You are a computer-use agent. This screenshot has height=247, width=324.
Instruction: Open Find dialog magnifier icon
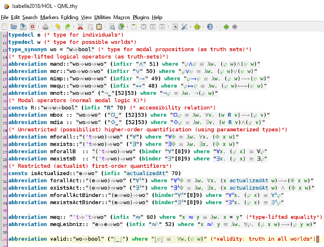coord(112,27)
